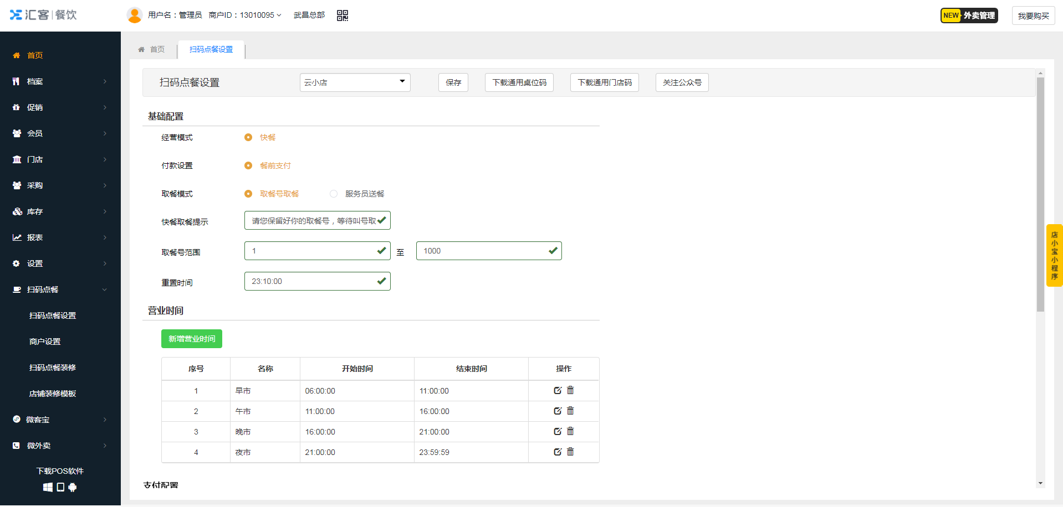Click the 库存 sidebar icon
The width and height of the screenshot is (1063, 507).
click(16, 211)
